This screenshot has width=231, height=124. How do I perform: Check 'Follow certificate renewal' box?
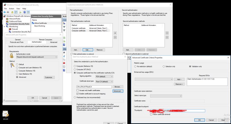click(151, 114)
